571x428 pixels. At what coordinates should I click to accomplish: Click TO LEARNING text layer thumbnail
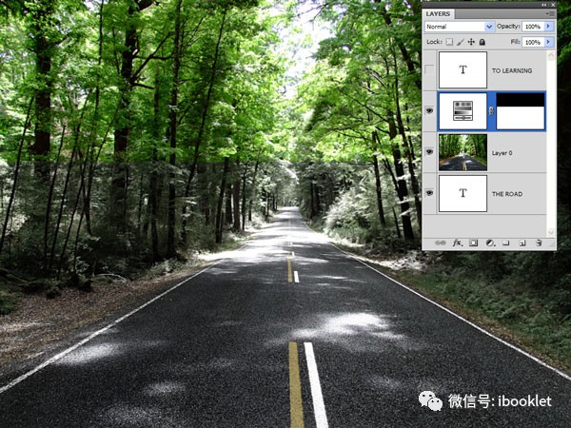pos(463,69)
